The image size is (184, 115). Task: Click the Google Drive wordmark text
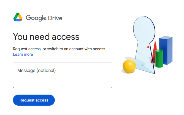(x=44, y=18)
